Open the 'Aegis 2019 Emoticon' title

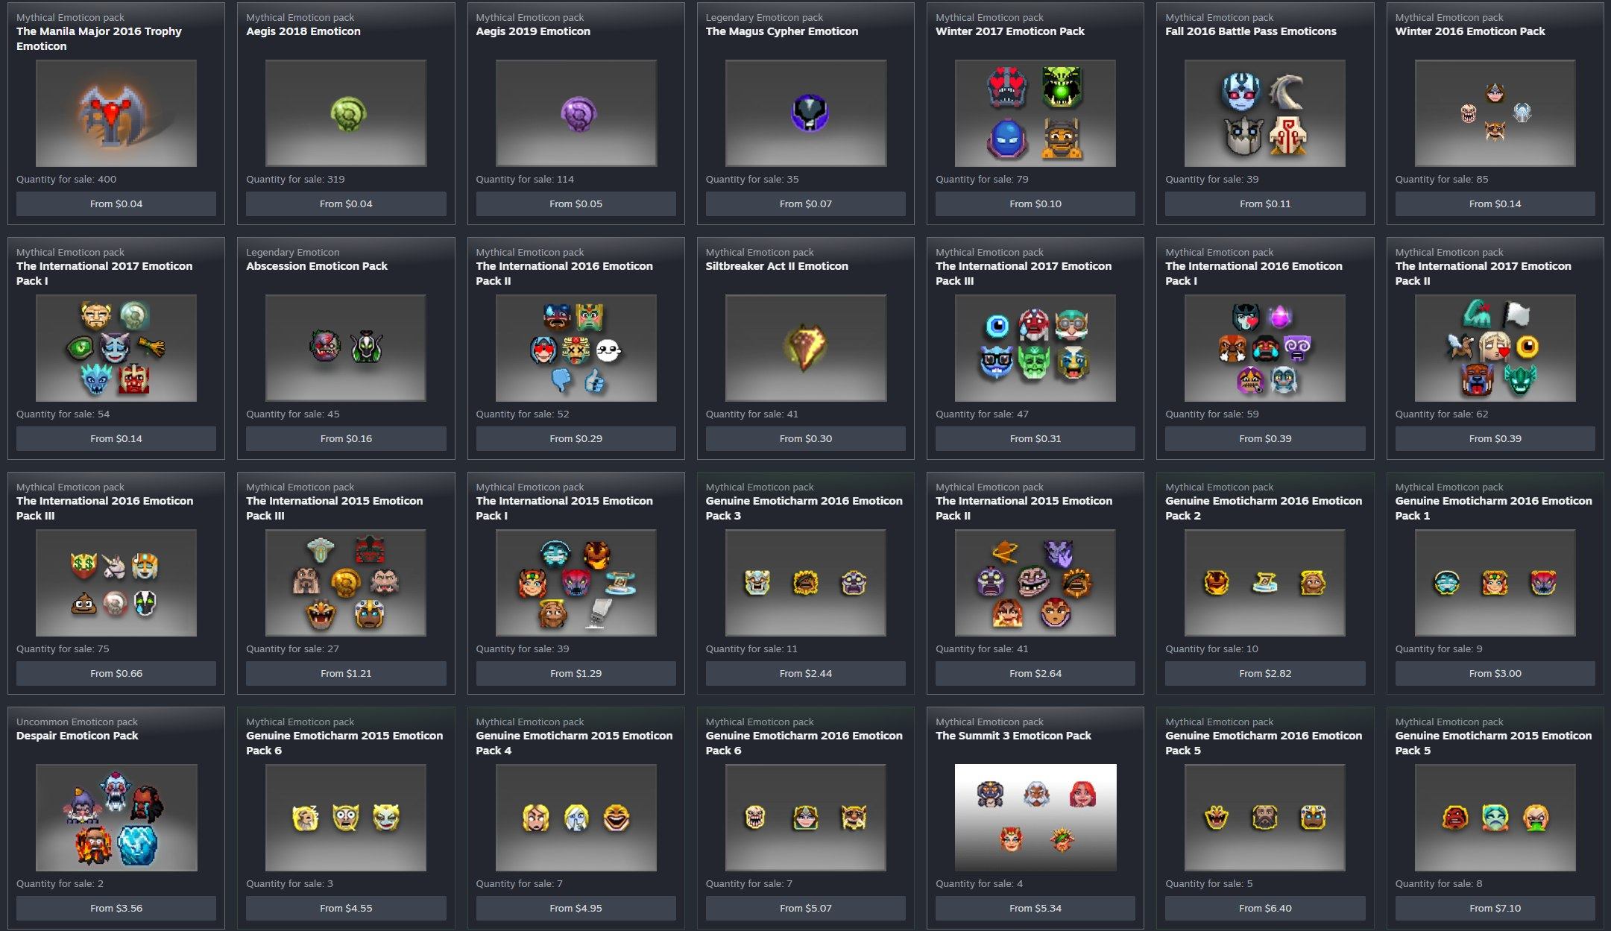click(533, 31)
